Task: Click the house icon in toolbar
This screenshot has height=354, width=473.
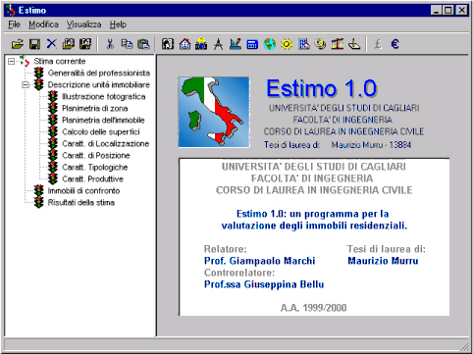Action: (x=184, y=44)
